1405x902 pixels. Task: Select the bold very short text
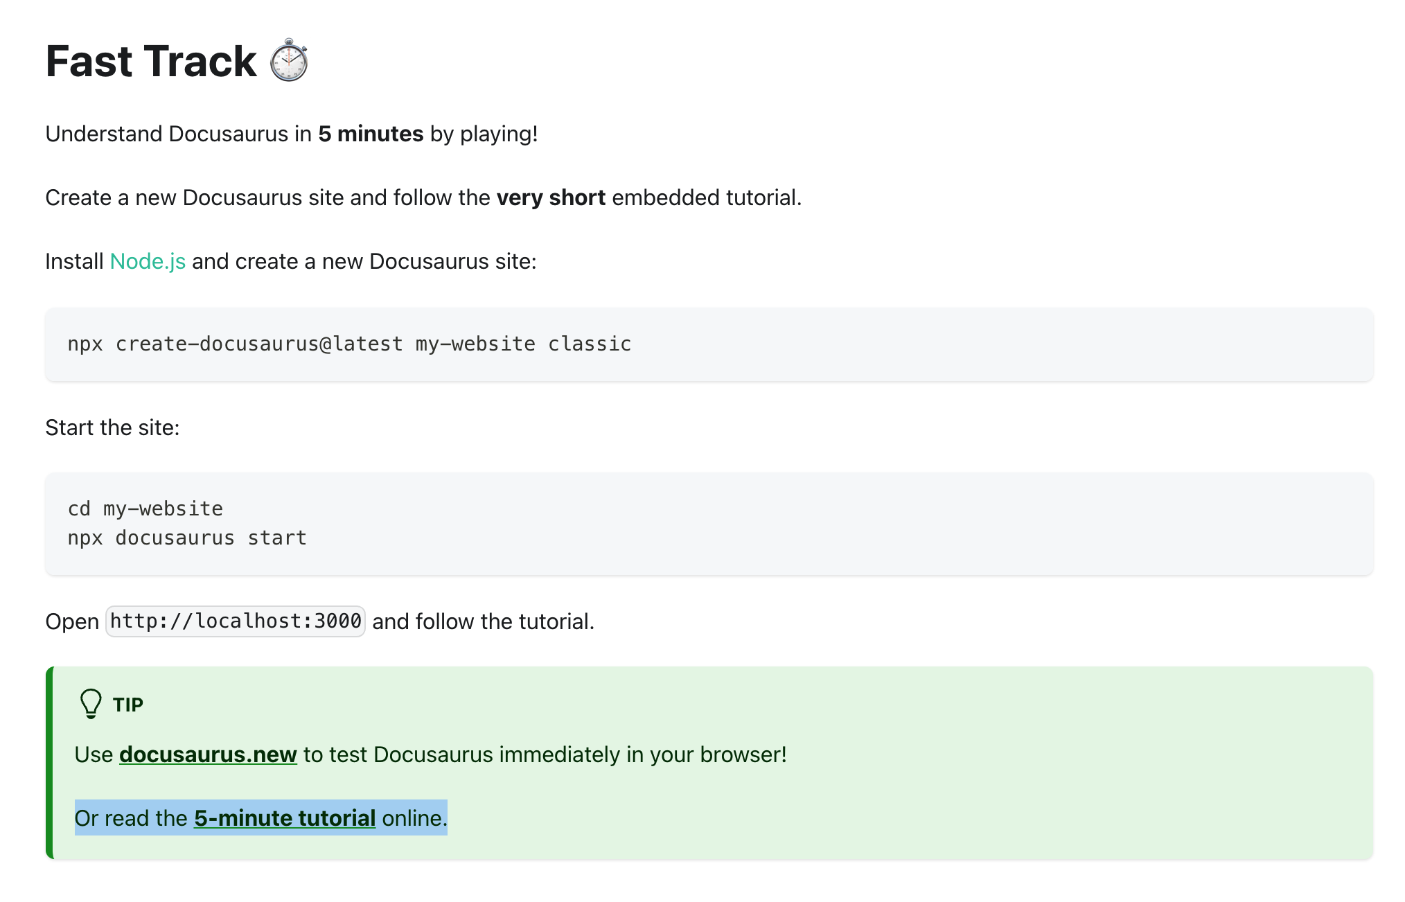pyautogui.click(x=550, y=198)
